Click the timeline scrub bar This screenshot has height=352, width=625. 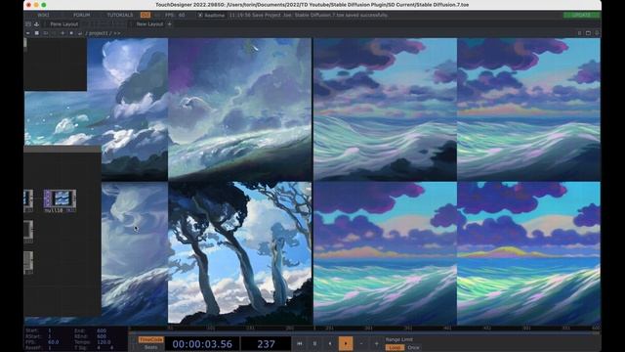pos(364,332)
